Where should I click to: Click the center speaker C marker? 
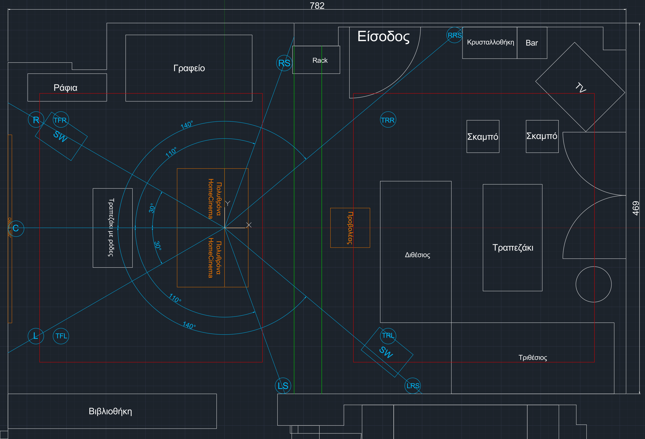[16, 228]
